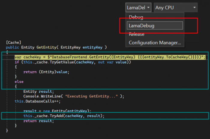
Task: Click the new Entity(entityKey) expression
Action: click(x=66, y=111)
